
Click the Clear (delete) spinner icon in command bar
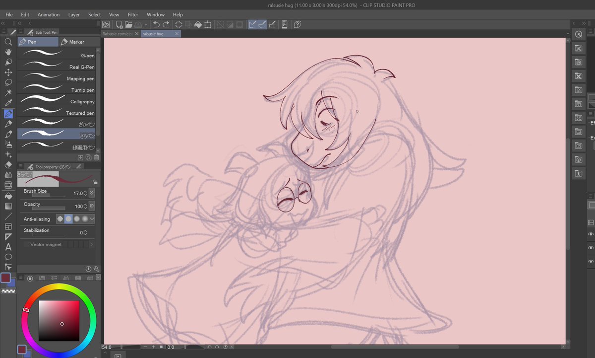179,24
